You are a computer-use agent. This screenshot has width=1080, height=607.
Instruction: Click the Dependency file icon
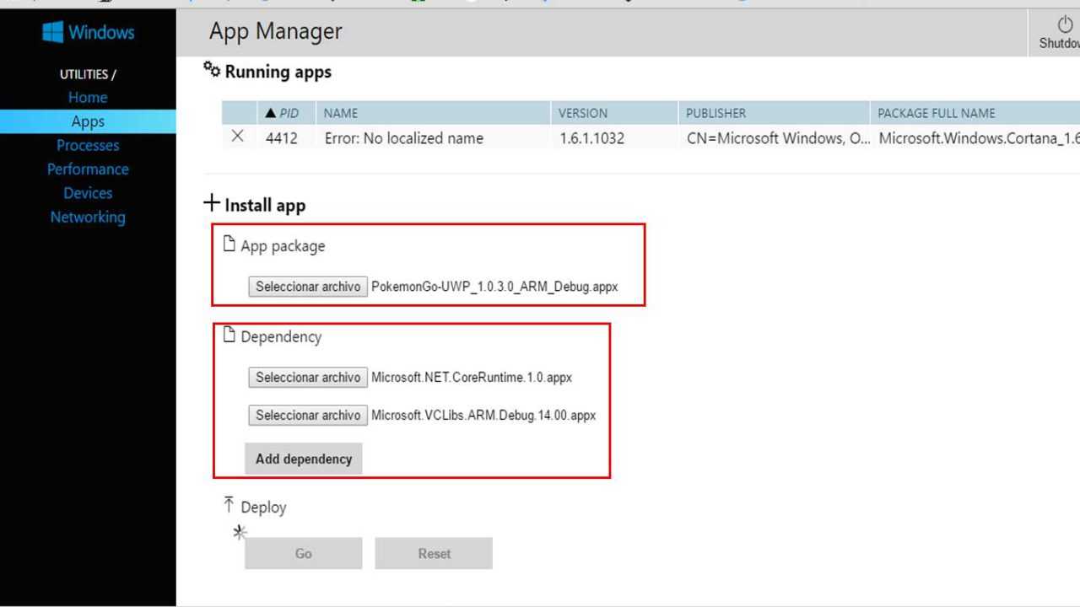click(x=229, y=336)
